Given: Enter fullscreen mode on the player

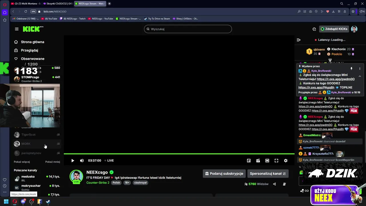Looking at the screenshot, I should (x=277, y=161).
